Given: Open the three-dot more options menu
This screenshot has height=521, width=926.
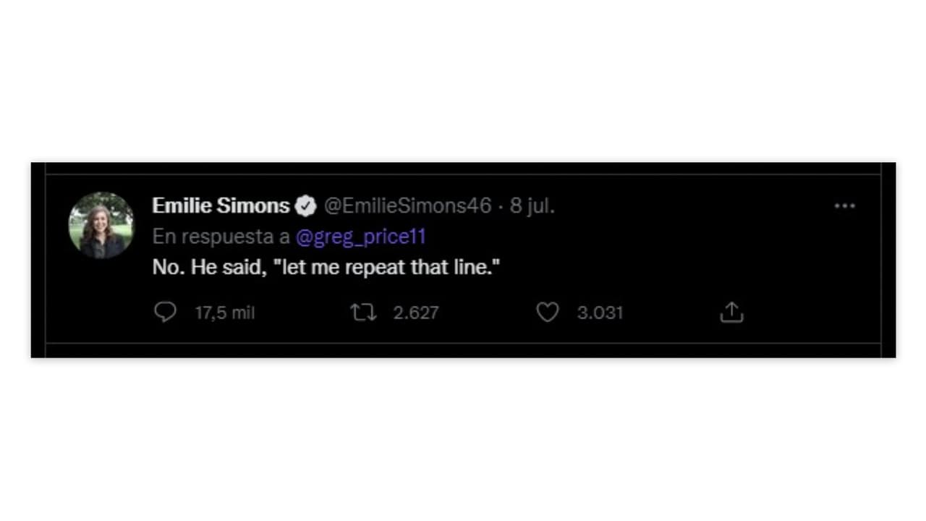Looking at the screenshot, I should coord(844,206).
